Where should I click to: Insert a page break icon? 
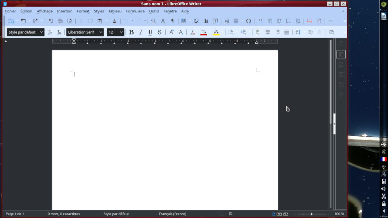227,21
